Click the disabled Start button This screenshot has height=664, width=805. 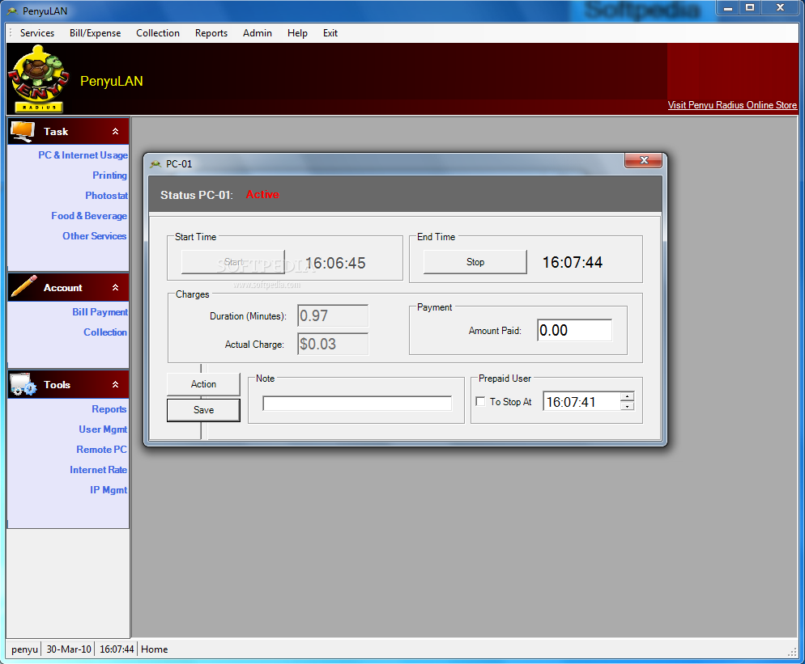tap(233, 262)
